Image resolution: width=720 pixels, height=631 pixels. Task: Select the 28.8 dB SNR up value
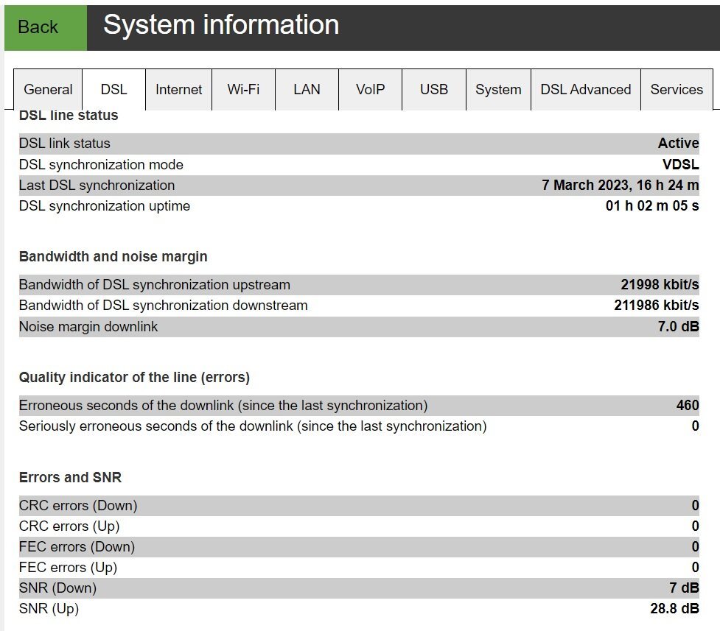(674, 608)
